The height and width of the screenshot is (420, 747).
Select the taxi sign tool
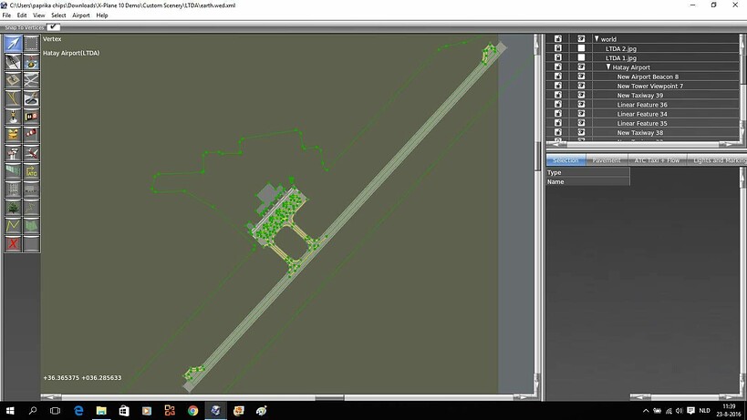pyautogui.click(x=31, y=117)
